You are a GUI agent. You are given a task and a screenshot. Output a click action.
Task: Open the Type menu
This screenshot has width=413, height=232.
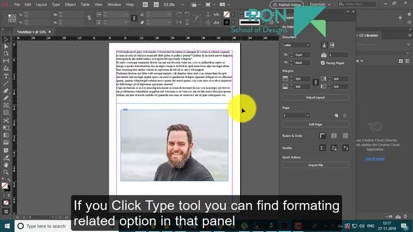tap(56, 5)
